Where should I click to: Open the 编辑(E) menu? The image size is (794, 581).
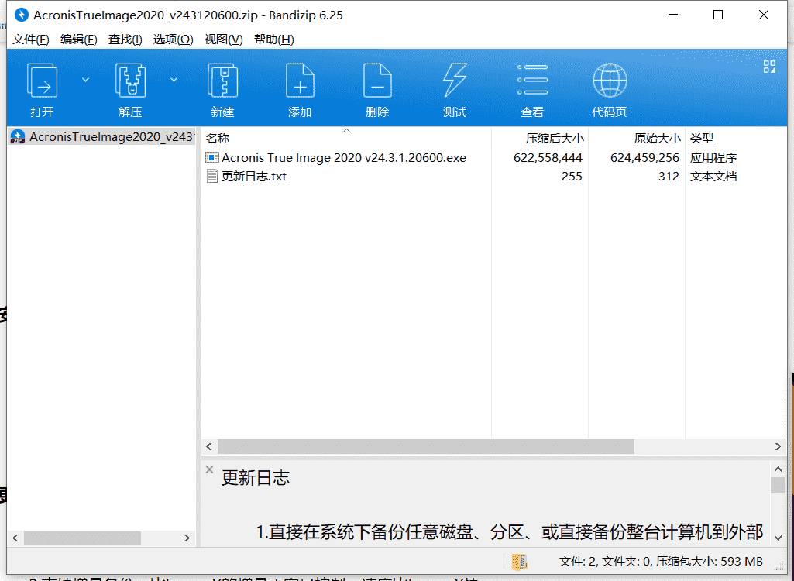coord(78,40)
